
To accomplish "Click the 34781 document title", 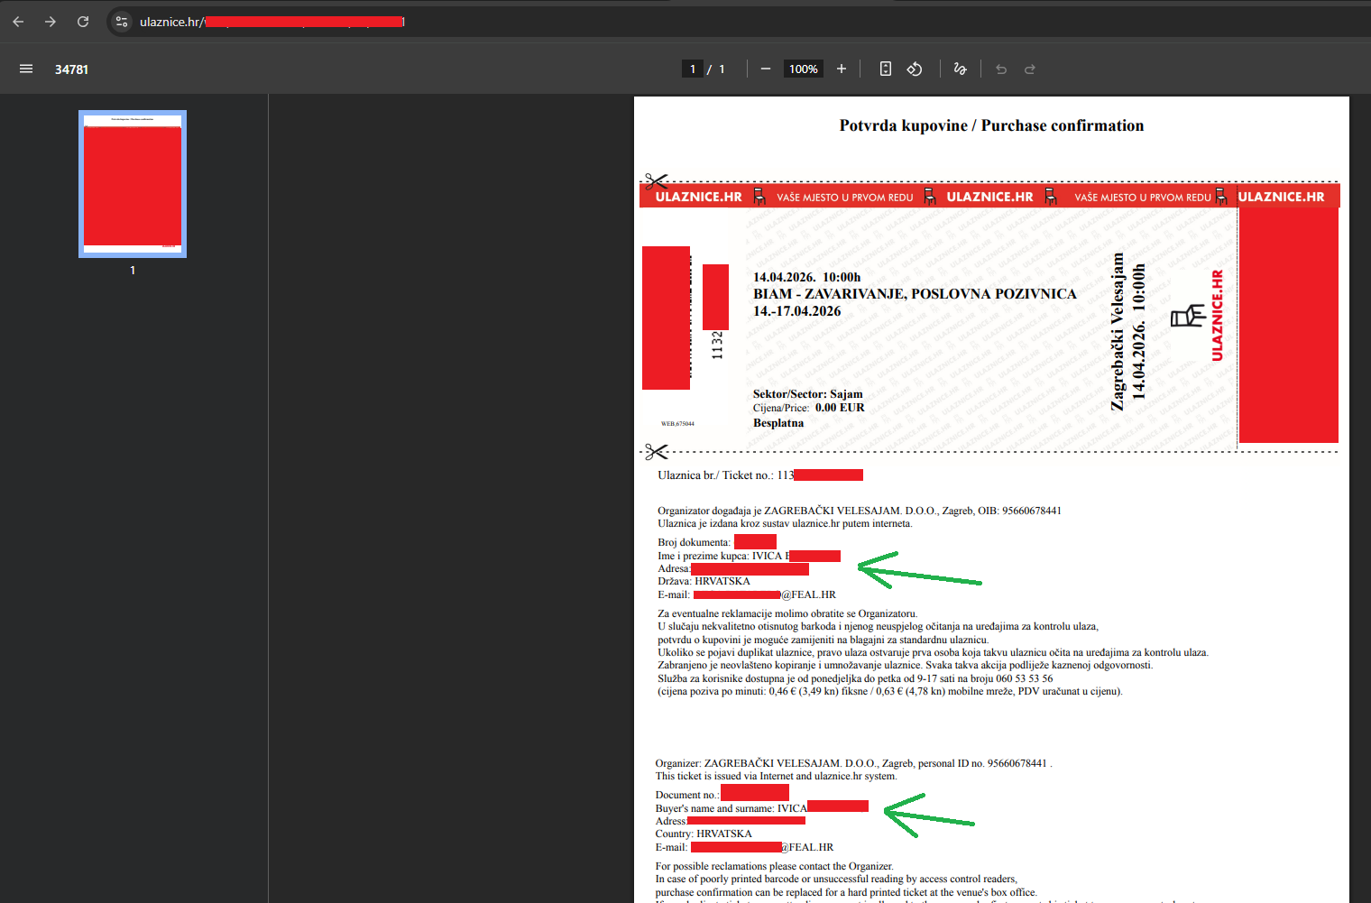I will [71, 69].
